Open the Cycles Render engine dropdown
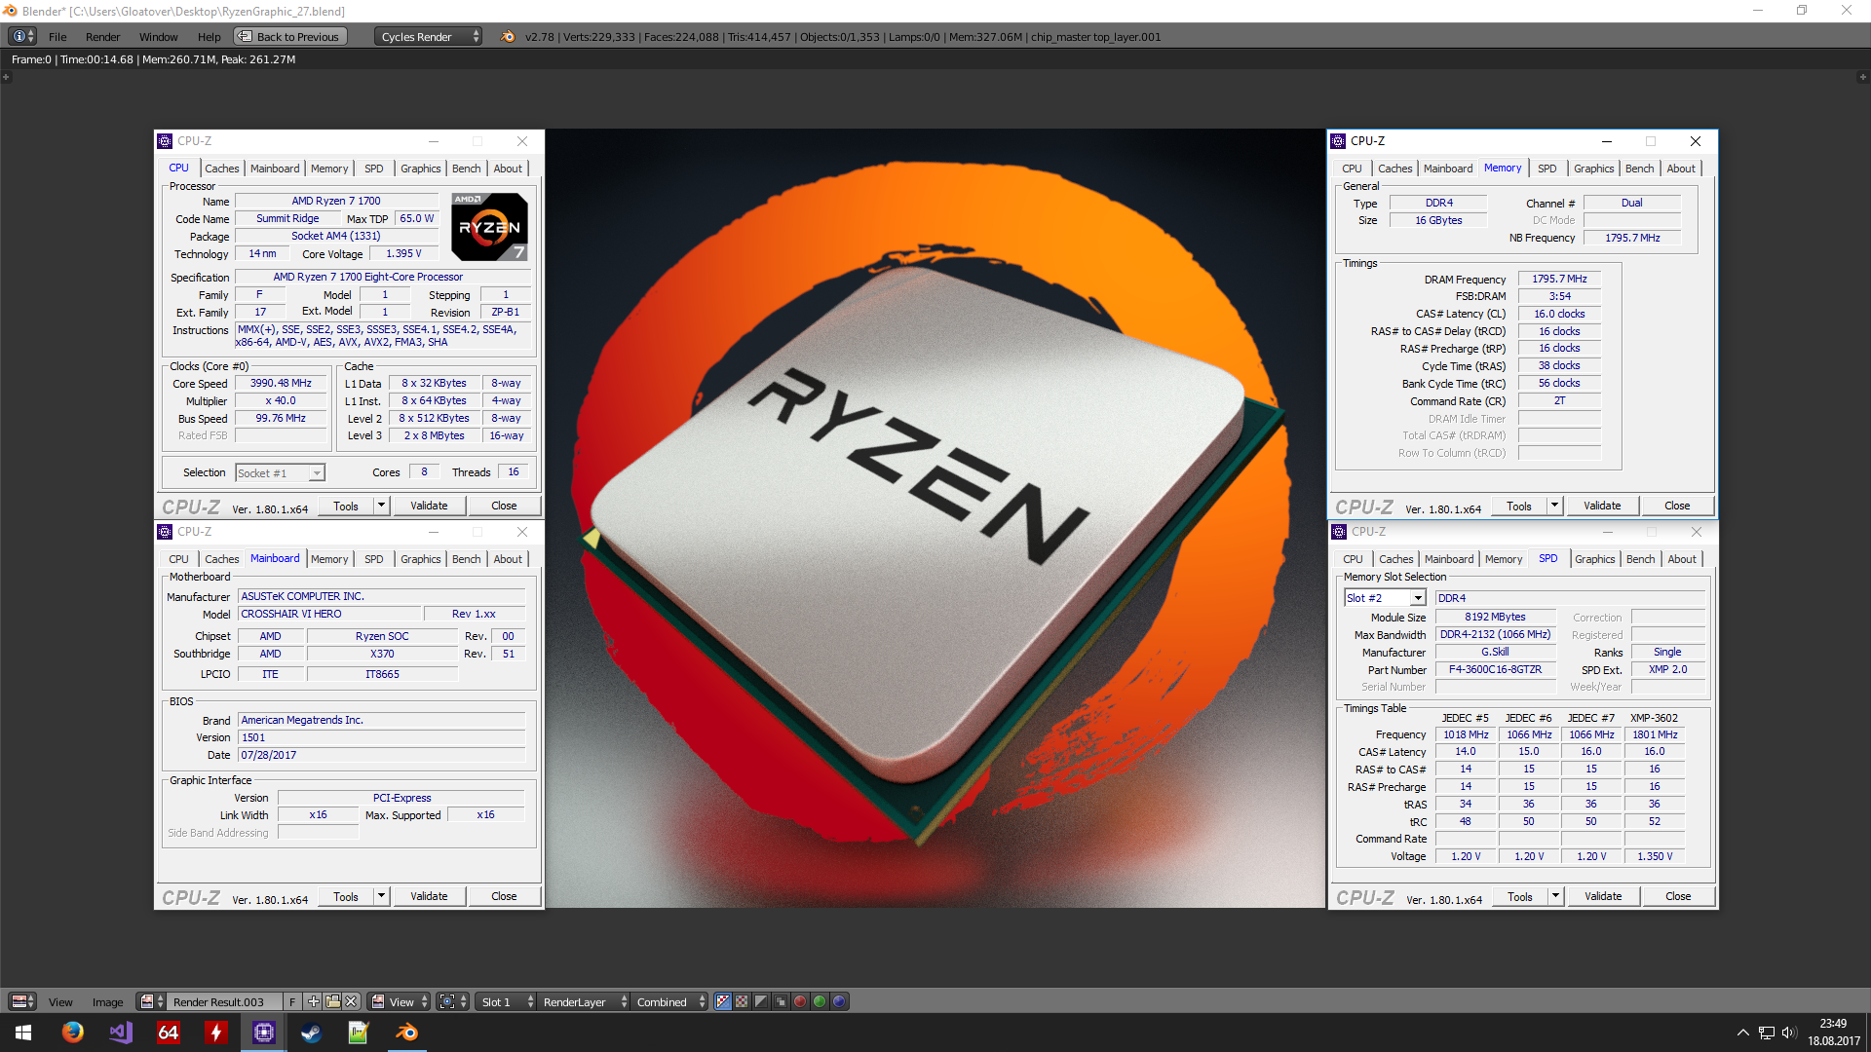Screen dimensions: 1871x1052 (428, 36)
